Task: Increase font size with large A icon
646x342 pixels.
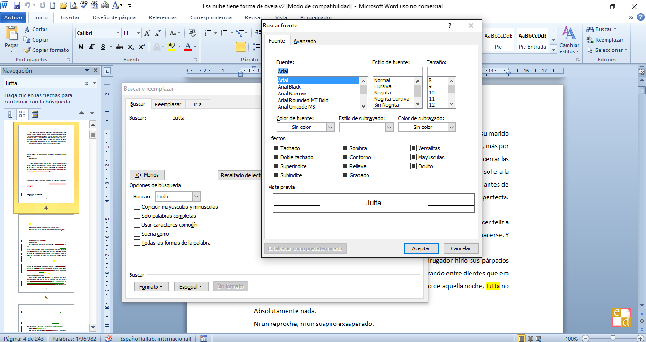Action: point(148,33)
